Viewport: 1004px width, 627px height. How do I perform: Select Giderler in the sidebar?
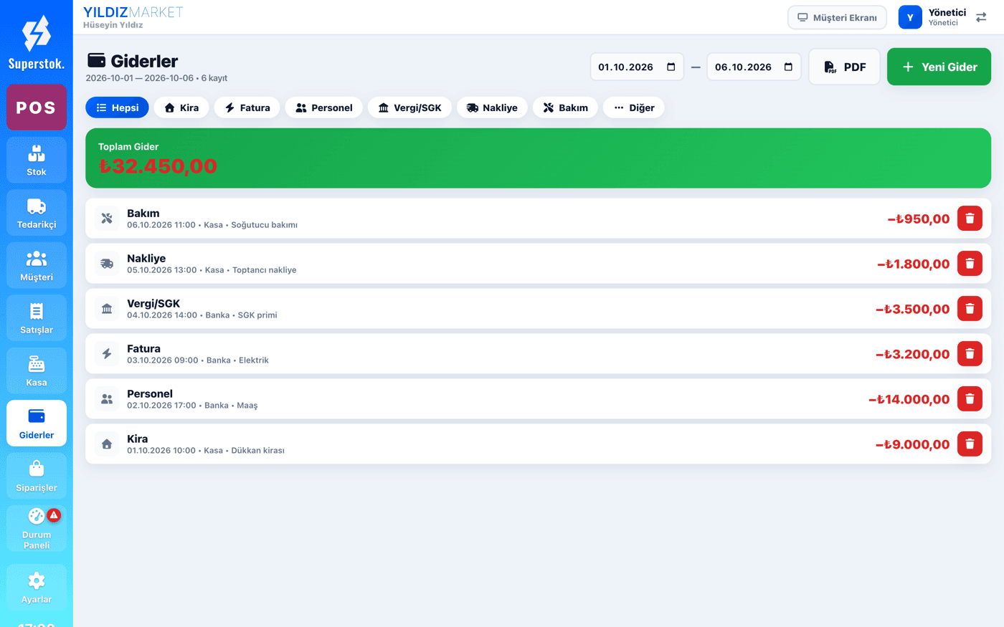(37, 423)
